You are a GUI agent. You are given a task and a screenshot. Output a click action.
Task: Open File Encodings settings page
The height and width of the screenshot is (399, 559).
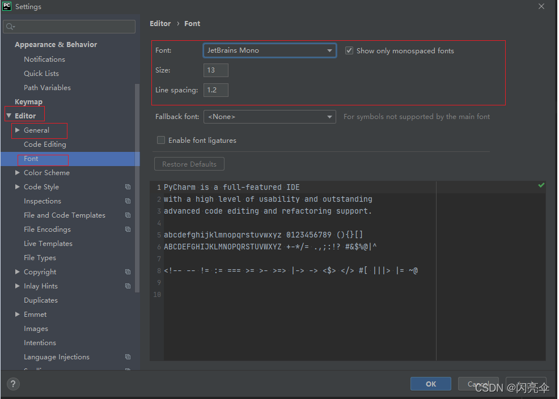coord(48,230)
